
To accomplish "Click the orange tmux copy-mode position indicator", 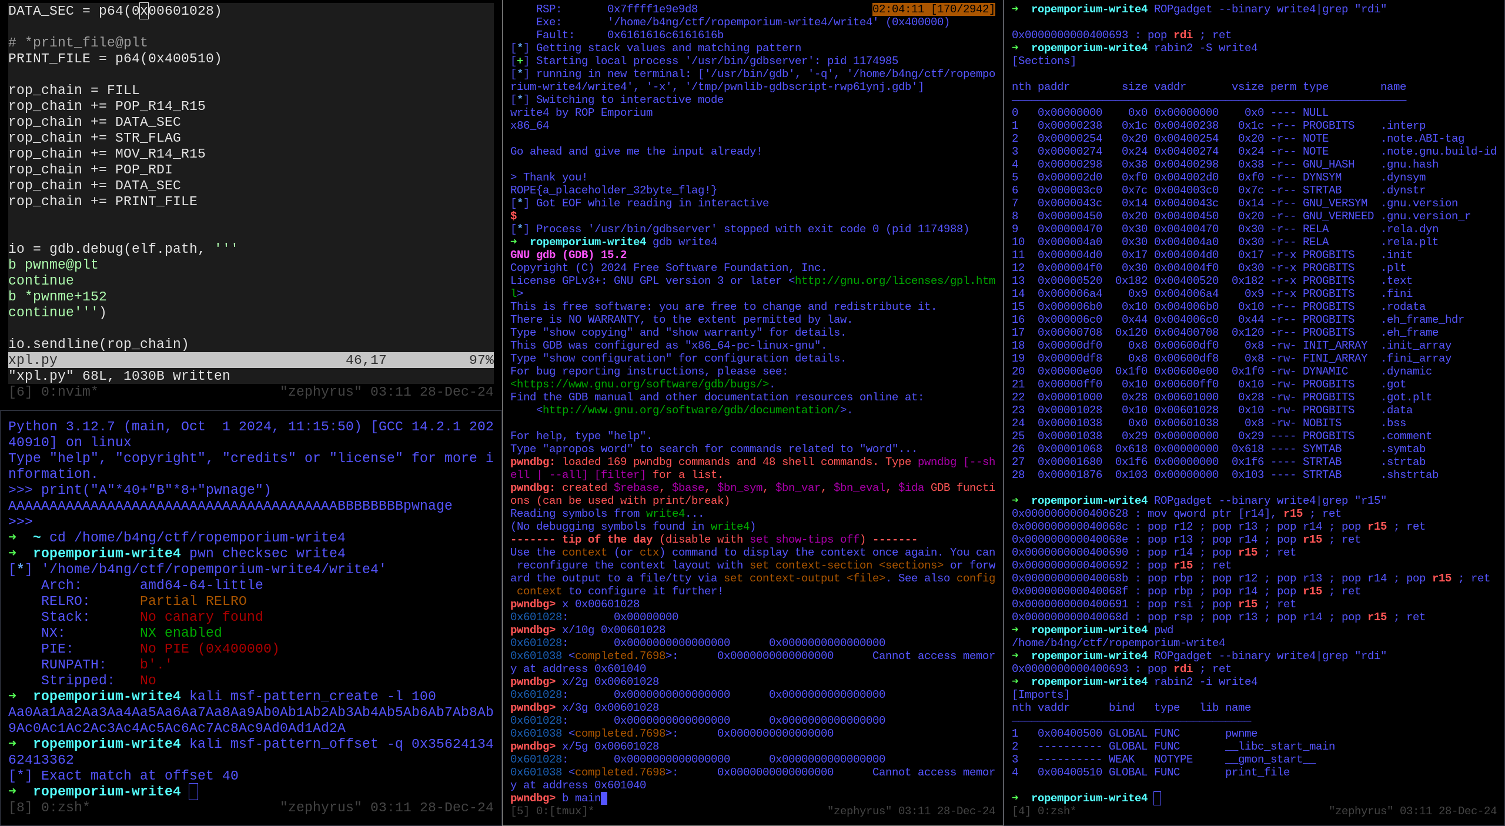I will coord(933,9).
